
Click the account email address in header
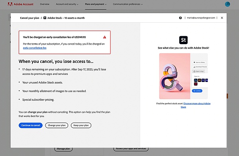coord(201,18)
